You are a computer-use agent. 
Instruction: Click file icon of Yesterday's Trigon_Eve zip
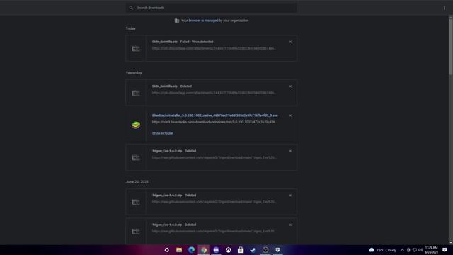click(x=136, y=157)
